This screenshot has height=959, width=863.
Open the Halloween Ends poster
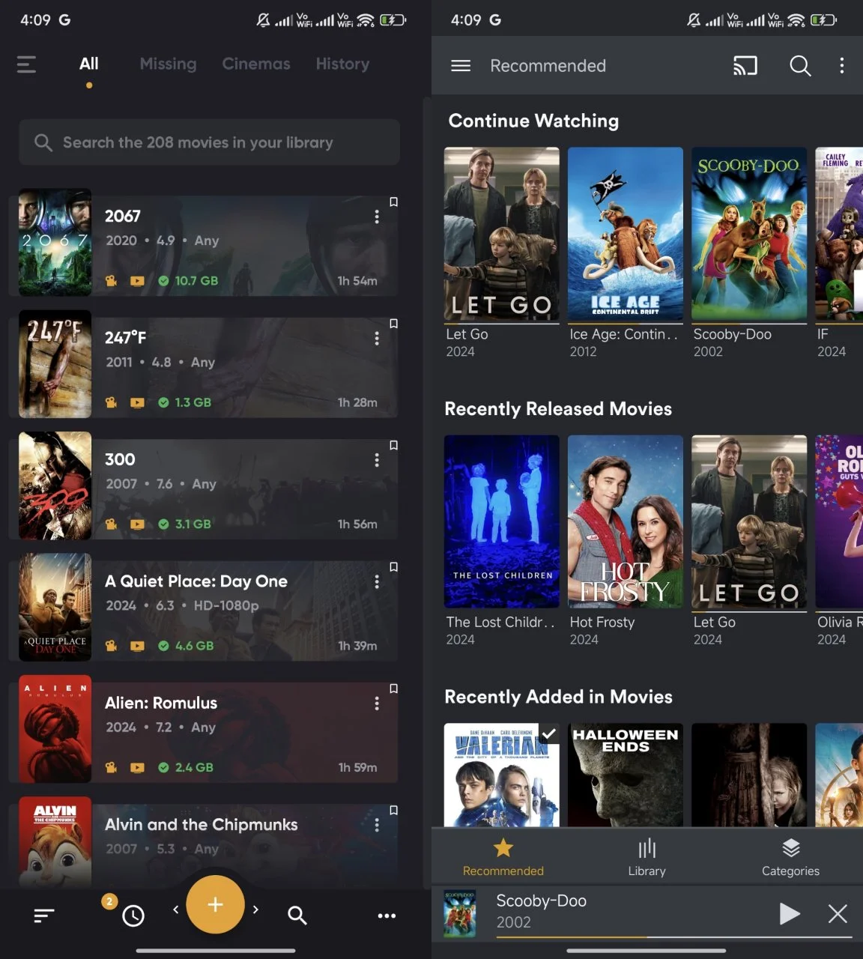(626, 775)
